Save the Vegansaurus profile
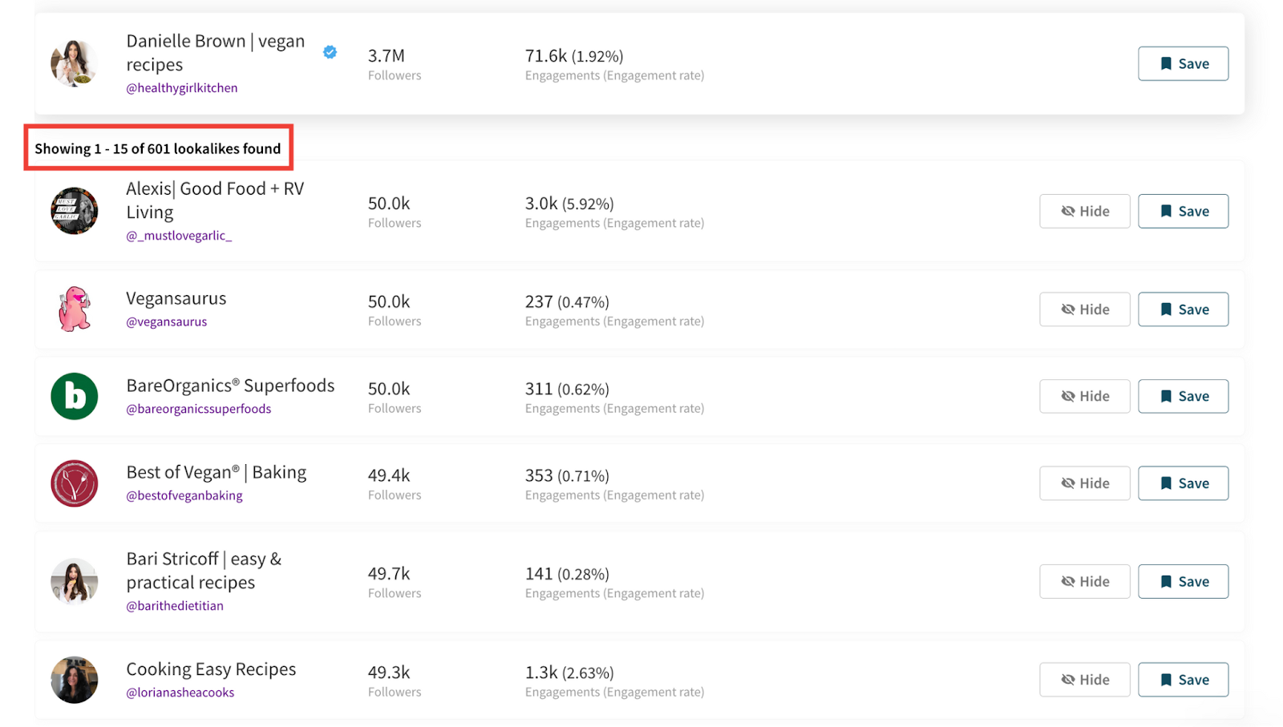 click(1183, 309)
